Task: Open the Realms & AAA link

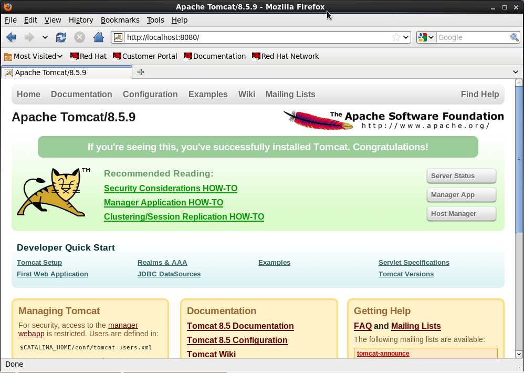Action: 162,262
